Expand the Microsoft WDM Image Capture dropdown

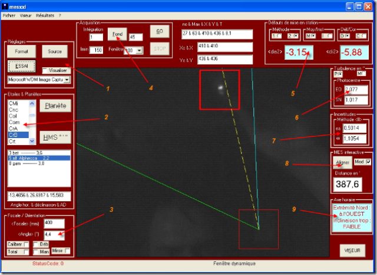pos(67,79)
